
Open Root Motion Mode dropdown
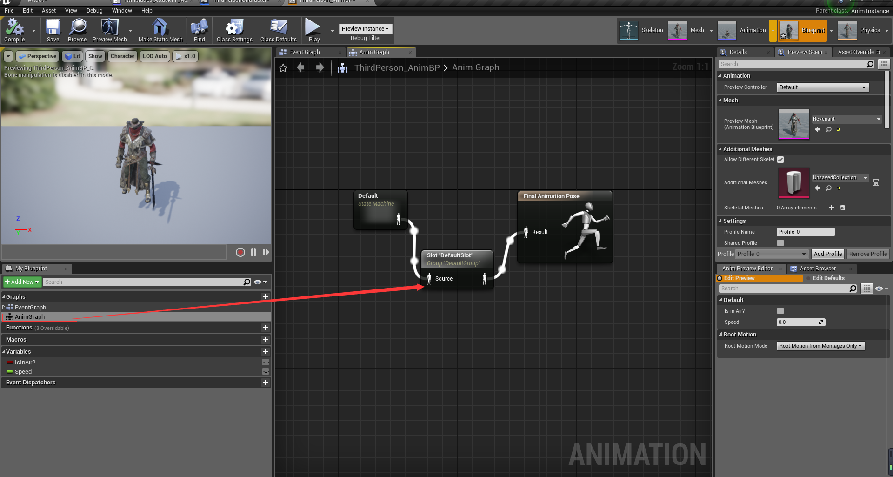(x=821, y=346)
